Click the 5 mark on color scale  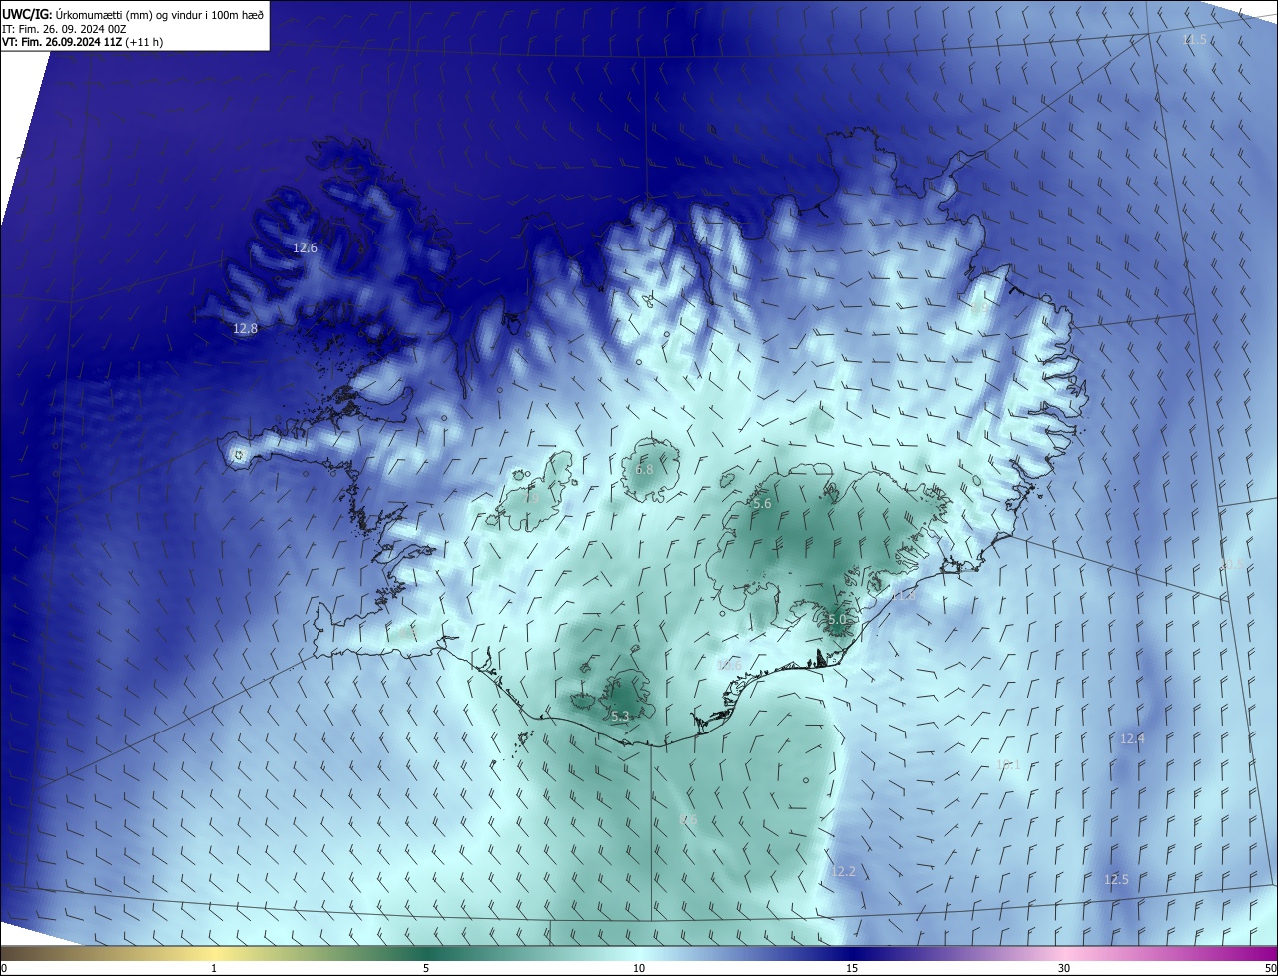click(426, 968)
